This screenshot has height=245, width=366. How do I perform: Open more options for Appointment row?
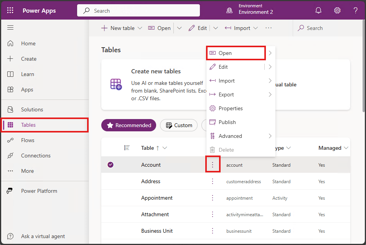[213, 198]
